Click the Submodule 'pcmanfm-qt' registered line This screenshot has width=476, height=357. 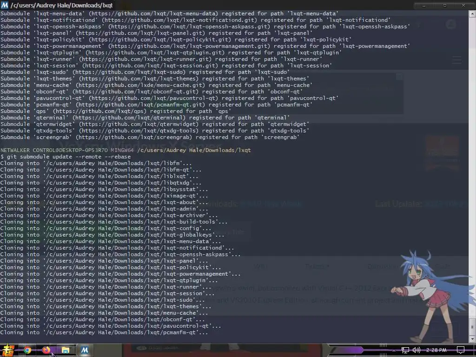[156, 105]
